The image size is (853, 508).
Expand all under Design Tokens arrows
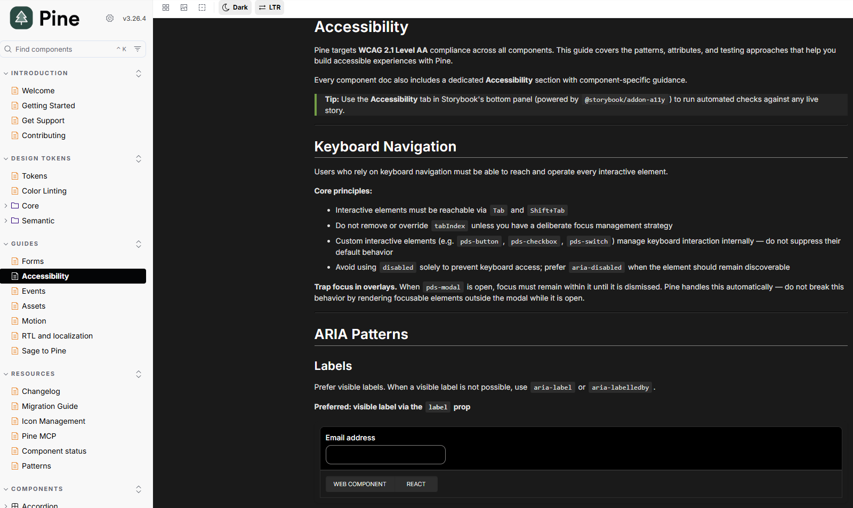point(139,159)
